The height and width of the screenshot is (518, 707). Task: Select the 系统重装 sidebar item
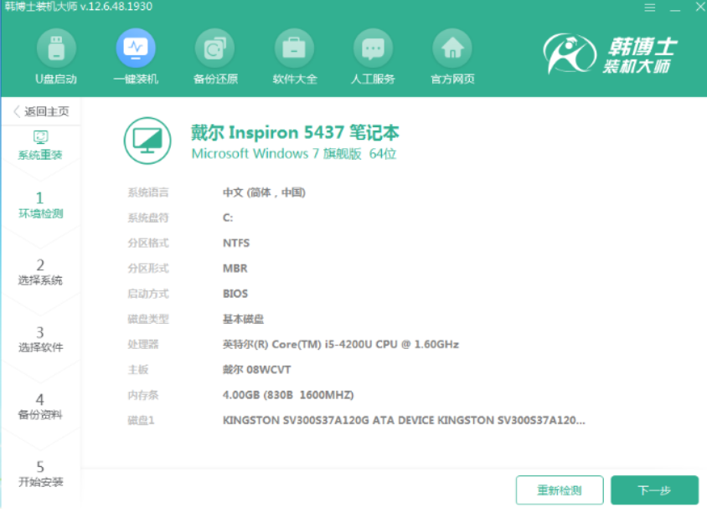(40, 146)
